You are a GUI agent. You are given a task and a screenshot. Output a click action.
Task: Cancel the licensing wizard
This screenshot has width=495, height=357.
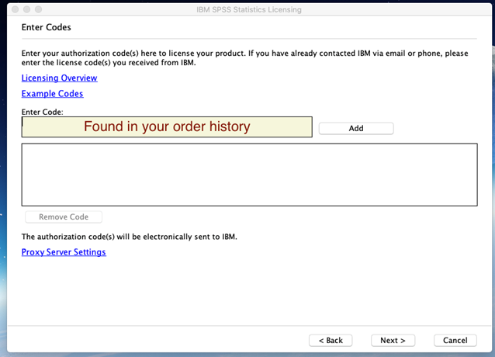(x=455, y=340)
